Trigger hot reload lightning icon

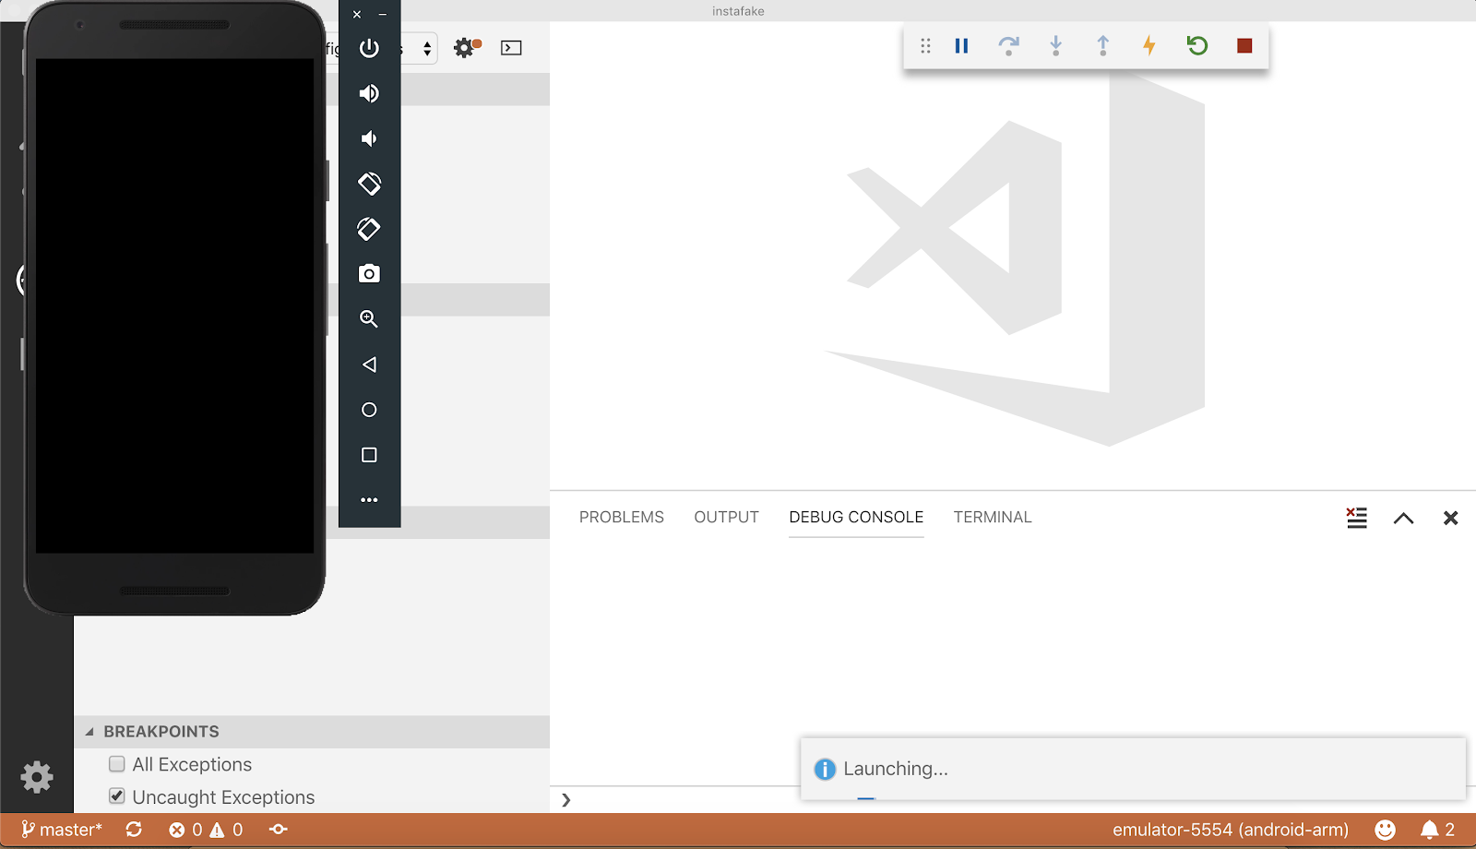point(1149,45)
